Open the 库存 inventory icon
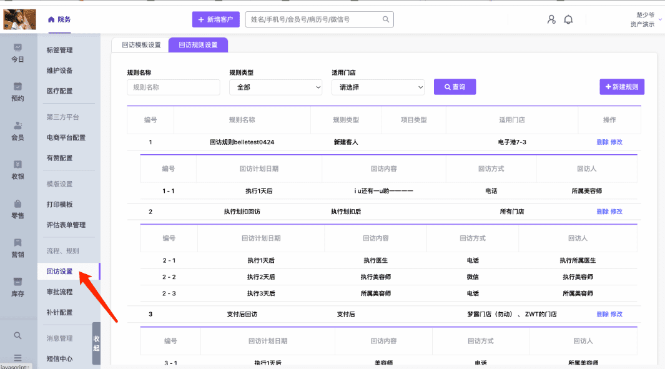The height and width of the screenshot is (369, 665). [18, 282]
